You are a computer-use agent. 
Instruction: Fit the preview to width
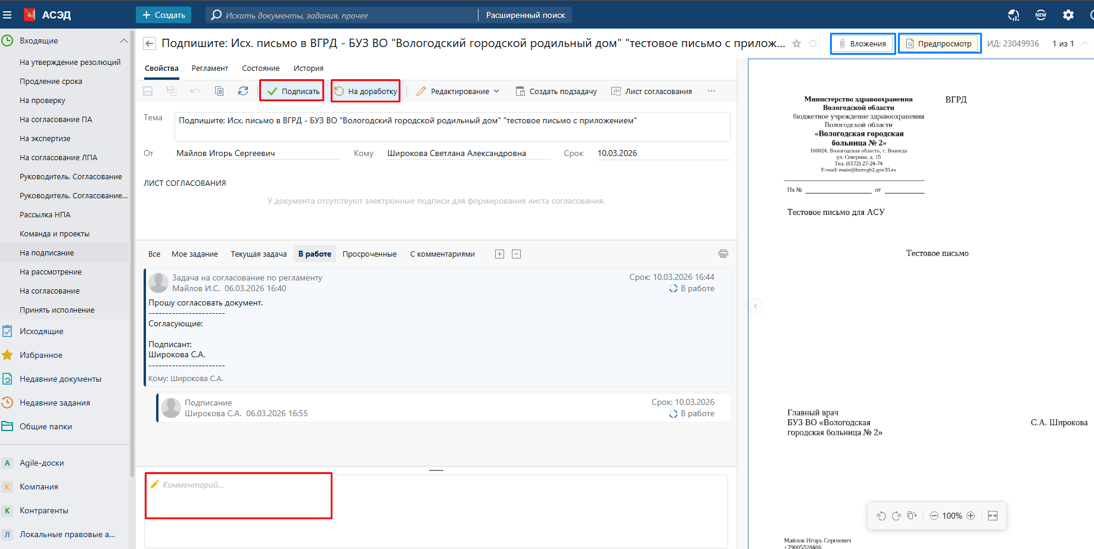tap(993, 516)
